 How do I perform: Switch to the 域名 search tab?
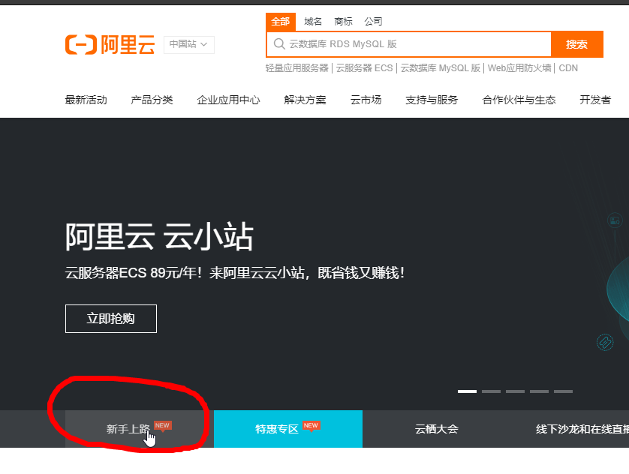(313, 21)
